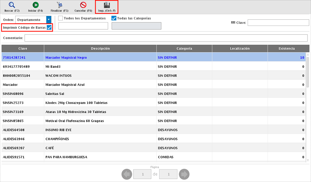Print with the Imp. (Ctrl+P) icon
Viewport: 311px width, 182px height.
coord(107,5)
